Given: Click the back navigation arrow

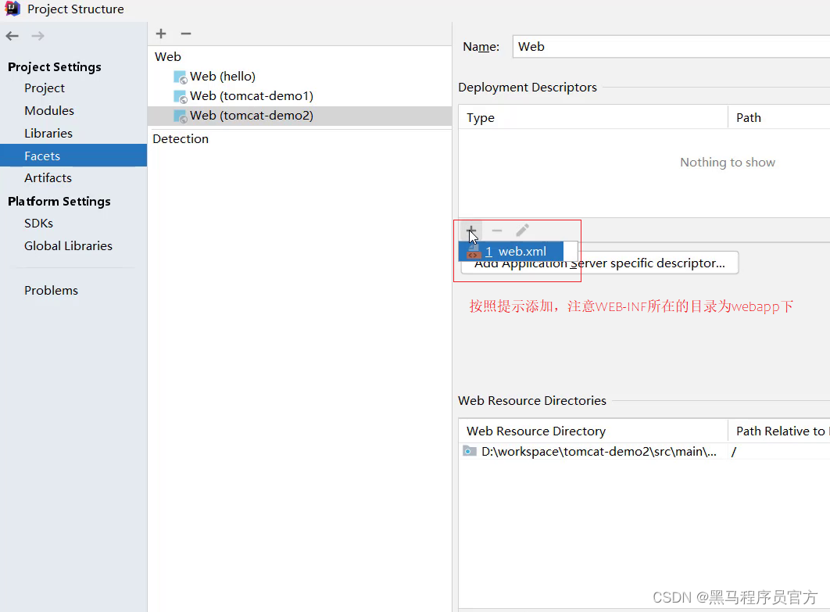Looking at the screenshot, I should pyautogui.click(x=13, y=36).
